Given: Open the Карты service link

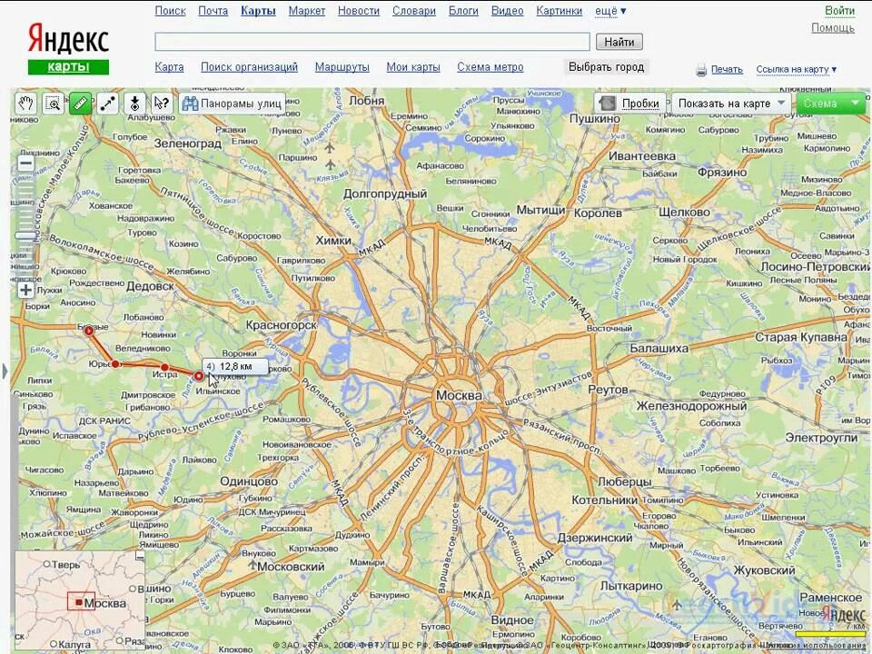Looking at the screenshot, I should click(x=258, y=11).
